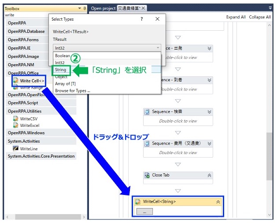This screenshot has height=223, width=277.
Task: Open the help question mark in Select Types
Action: click(142, 19)
